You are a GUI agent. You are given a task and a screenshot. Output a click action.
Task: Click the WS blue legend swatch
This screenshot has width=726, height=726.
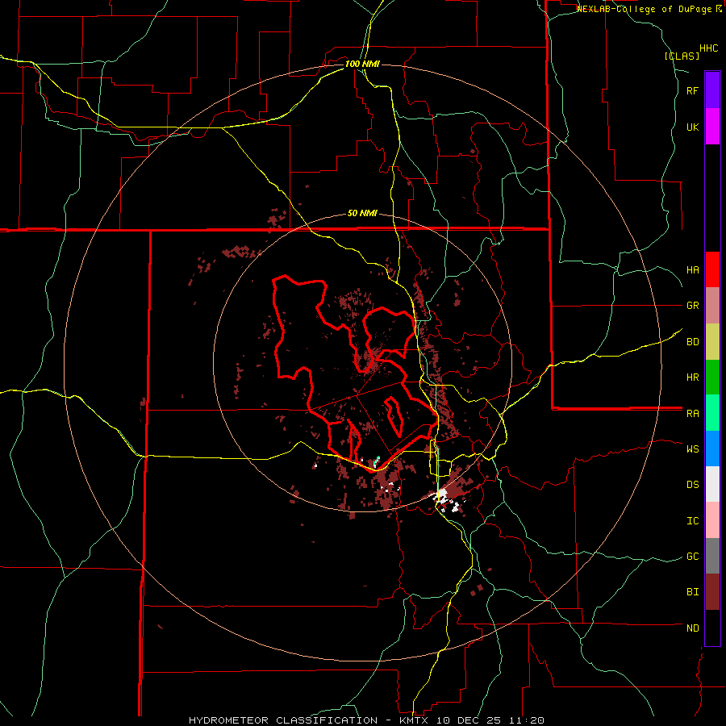pos(712,449)
